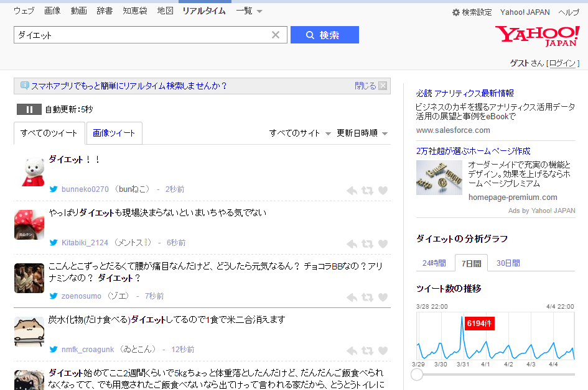Image resolution: width=588 pixels, height=390 pixels.
Task: Open Yahoo! JAPAN top link
Action: (525, 12)
